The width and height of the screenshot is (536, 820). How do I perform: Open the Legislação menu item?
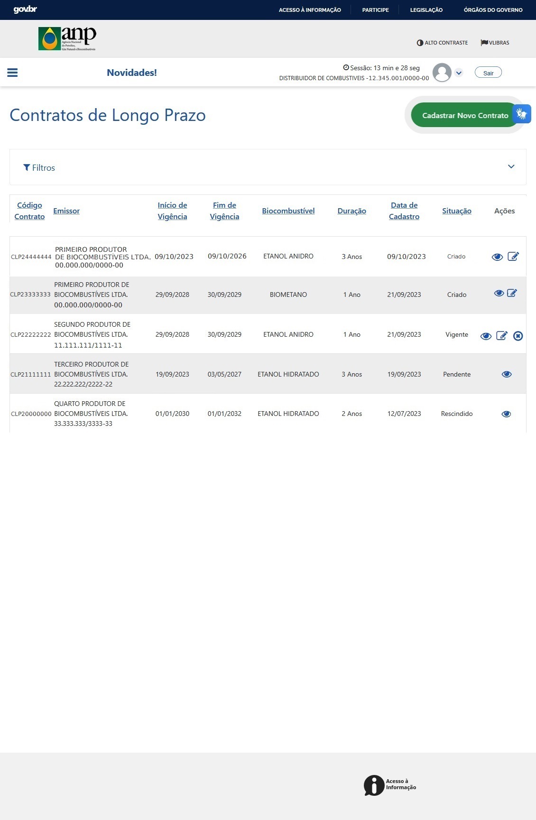point(426,10)
